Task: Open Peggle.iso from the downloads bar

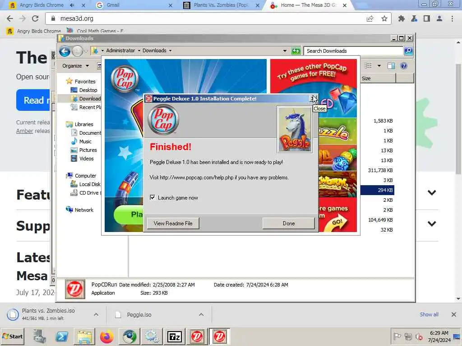Action: [x=139, y=314]
